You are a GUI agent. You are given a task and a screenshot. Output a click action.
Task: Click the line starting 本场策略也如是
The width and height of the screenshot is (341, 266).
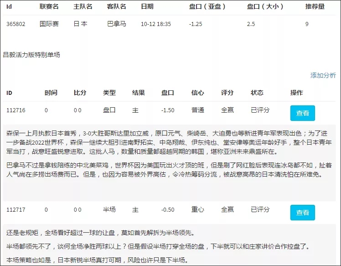(97, 260)
